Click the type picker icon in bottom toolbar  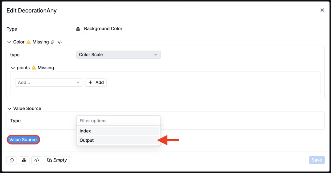[24, 160]
